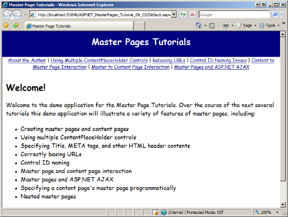Refresh the page using the green arrows icon

point(183,14)
